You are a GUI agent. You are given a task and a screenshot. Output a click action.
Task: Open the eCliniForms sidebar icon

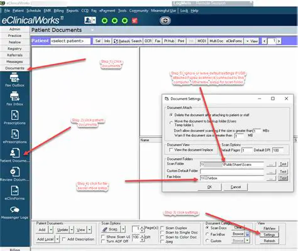14,193
